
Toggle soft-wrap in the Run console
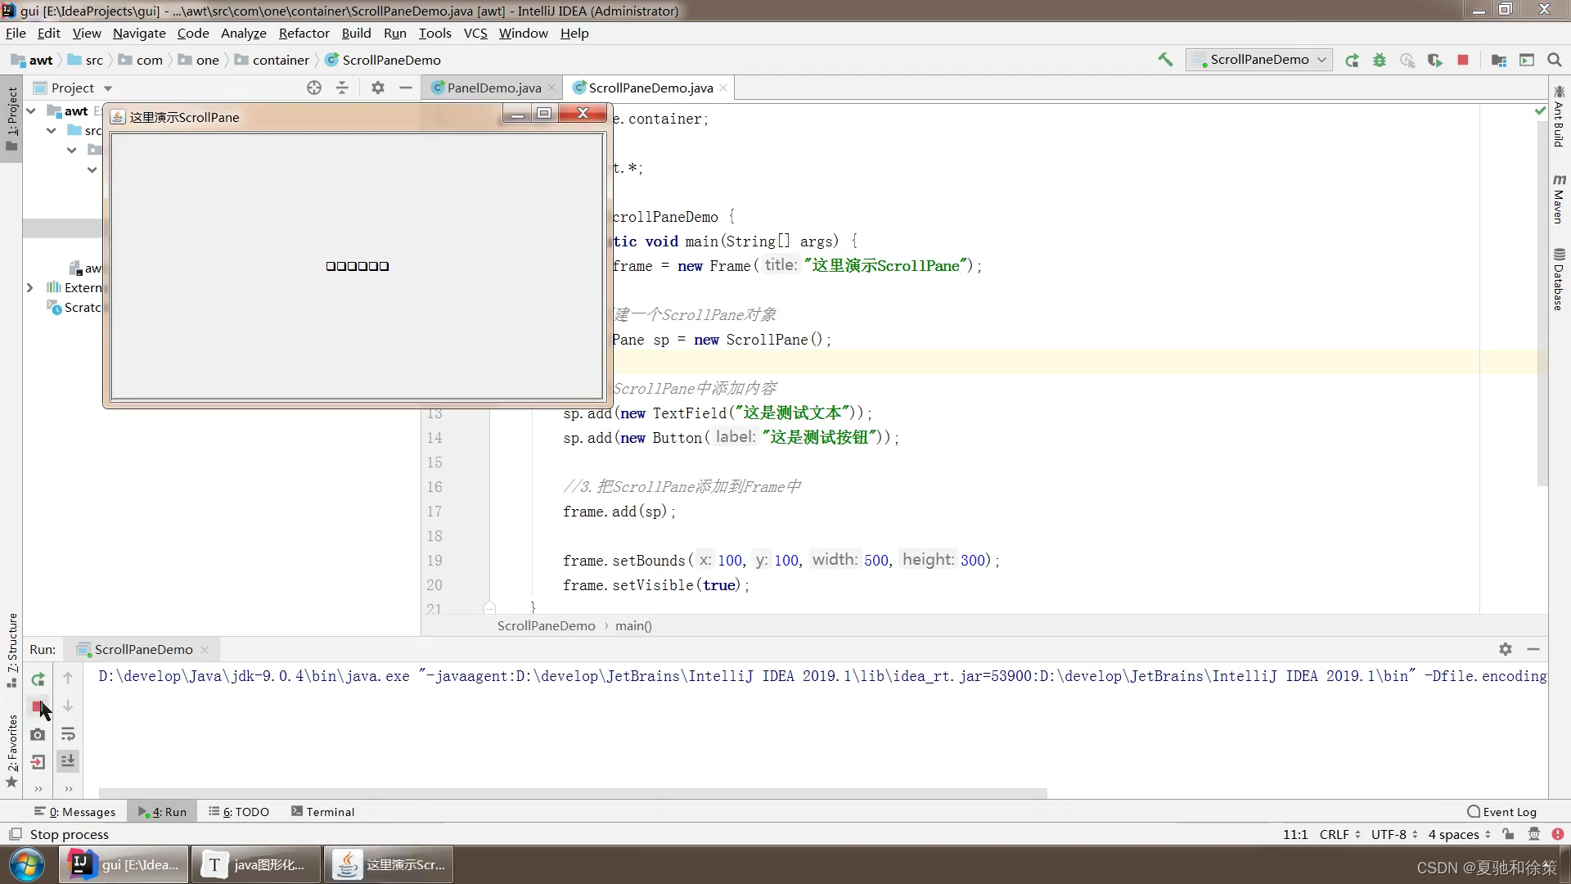(68, 734)
